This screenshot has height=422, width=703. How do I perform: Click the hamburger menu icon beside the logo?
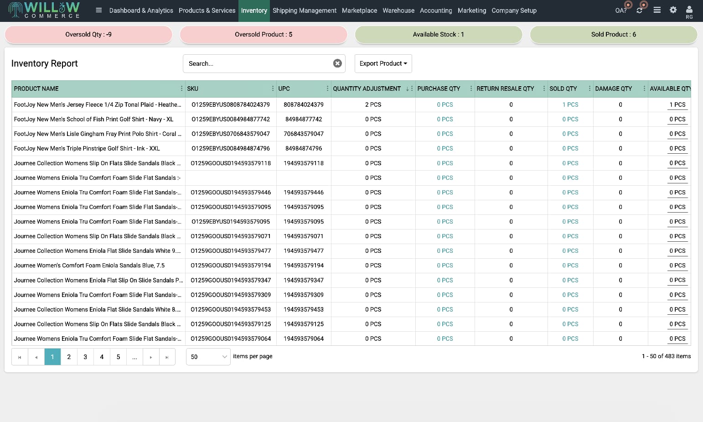point(98,10)
